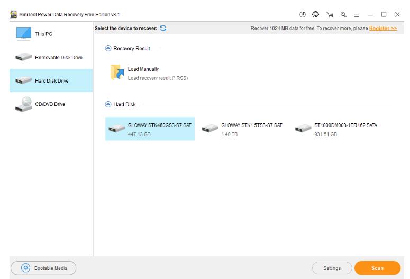This screenshot has width=410, height=279.
Task: Click the GLOWAY STK1.5TS3 drive icon
Action: (210, 128)
